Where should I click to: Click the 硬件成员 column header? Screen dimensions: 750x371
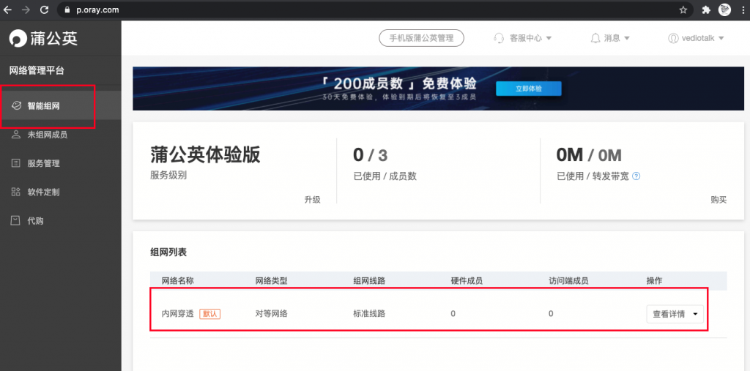[467, 281]
